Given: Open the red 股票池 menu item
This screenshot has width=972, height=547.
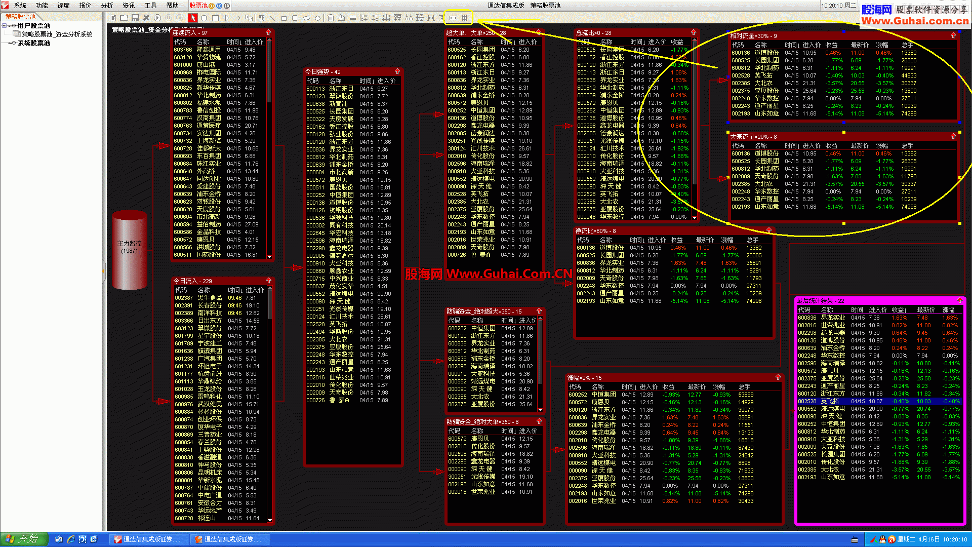Looking at the screenshot, I should [x=198, y=6].
